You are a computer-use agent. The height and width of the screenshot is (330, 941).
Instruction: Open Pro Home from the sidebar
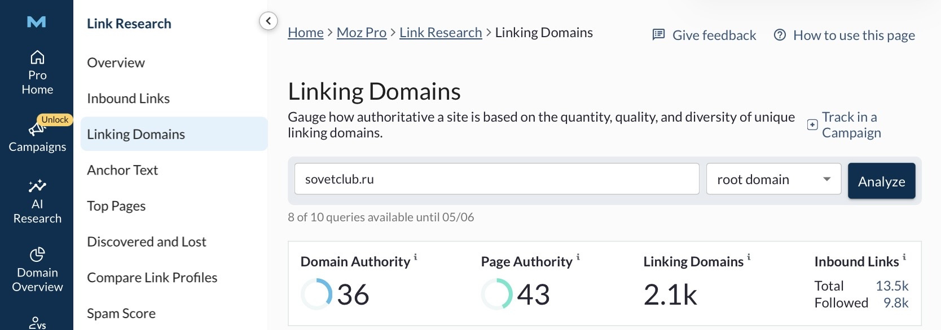37,73
